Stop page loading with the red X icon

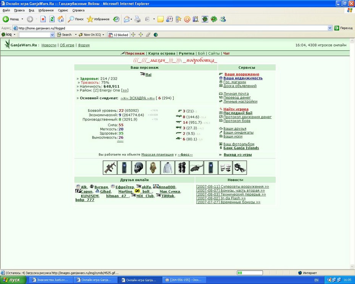point(43,19)
